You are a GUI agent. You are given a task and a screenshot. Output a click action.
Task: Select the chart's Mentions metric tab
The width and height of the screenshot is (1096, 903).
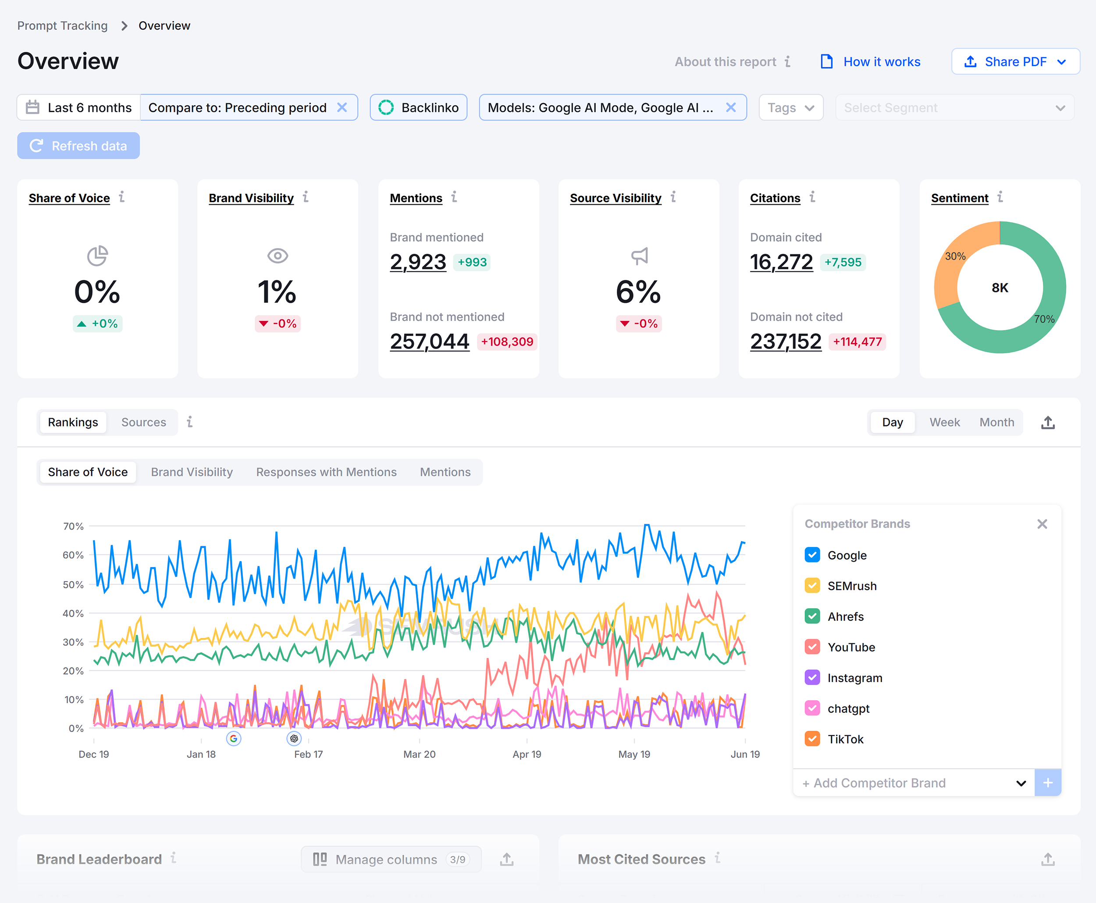coord(445,472)
